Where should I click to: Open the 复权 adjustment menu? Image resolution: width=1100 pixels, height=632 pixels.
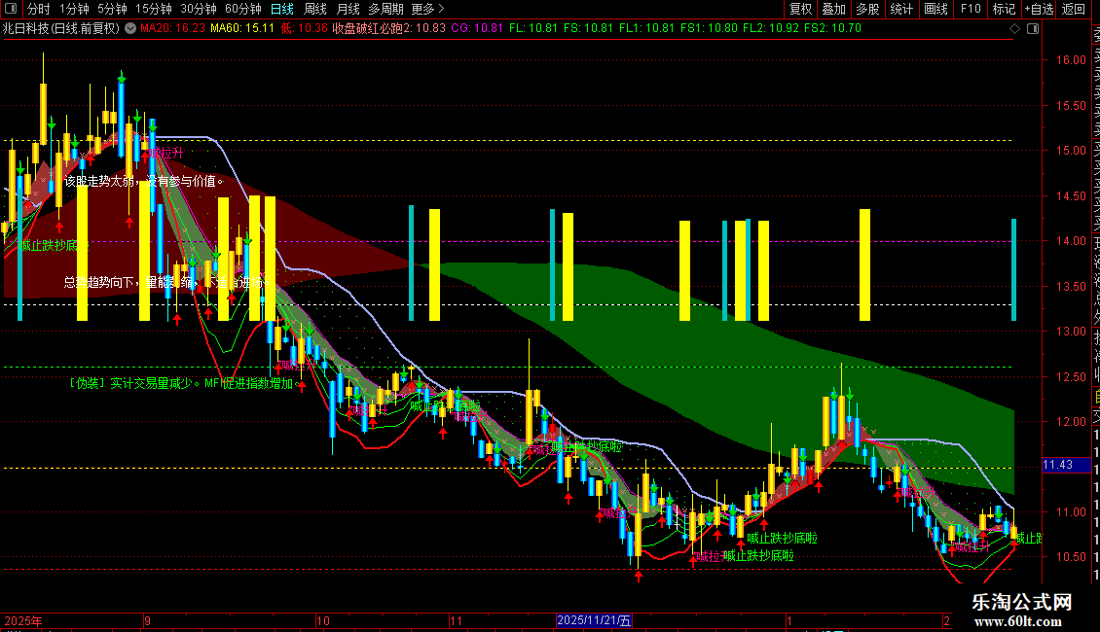(x=800, y=9)
